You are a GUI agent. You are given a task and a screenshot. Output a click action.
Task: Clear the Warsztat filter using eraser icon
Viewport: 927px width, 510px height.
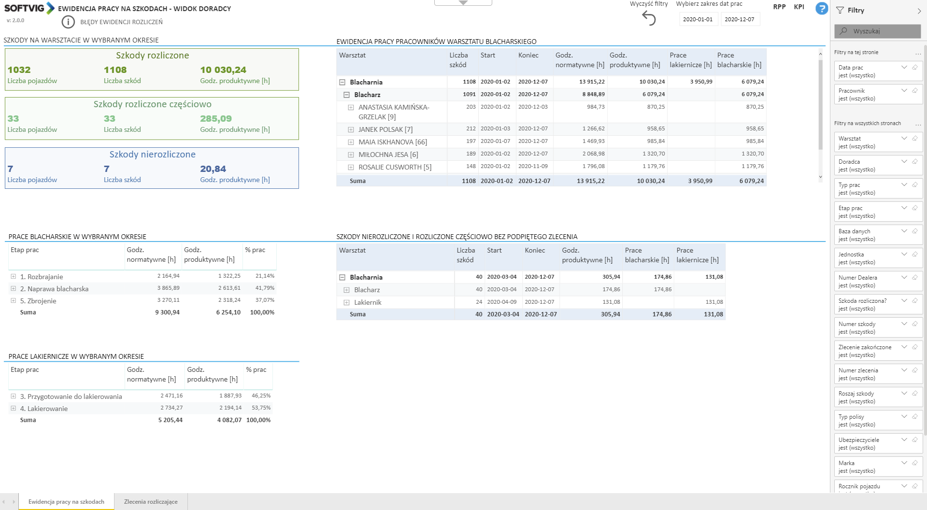(x=914, y=139)
